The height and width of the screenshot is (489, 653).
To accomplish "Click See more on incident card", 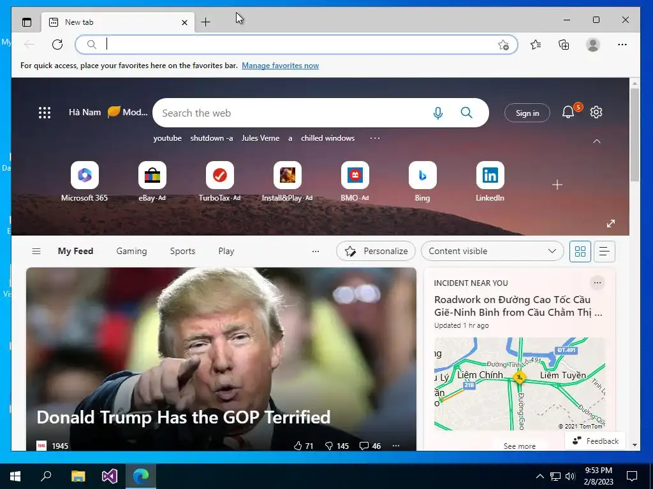I will click(x=519, y=446).
